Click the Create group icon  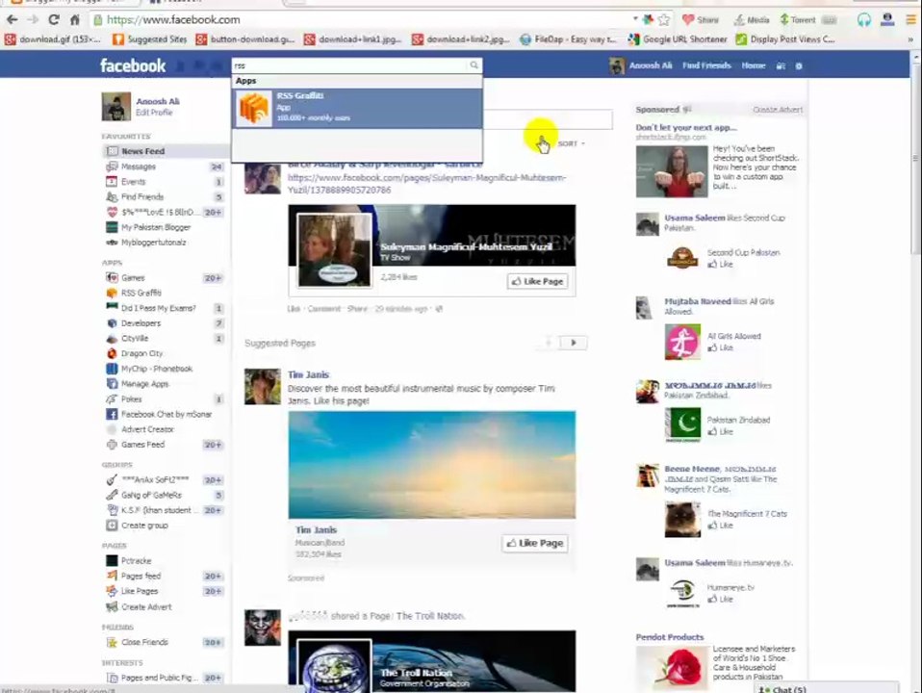pos(112,526)
